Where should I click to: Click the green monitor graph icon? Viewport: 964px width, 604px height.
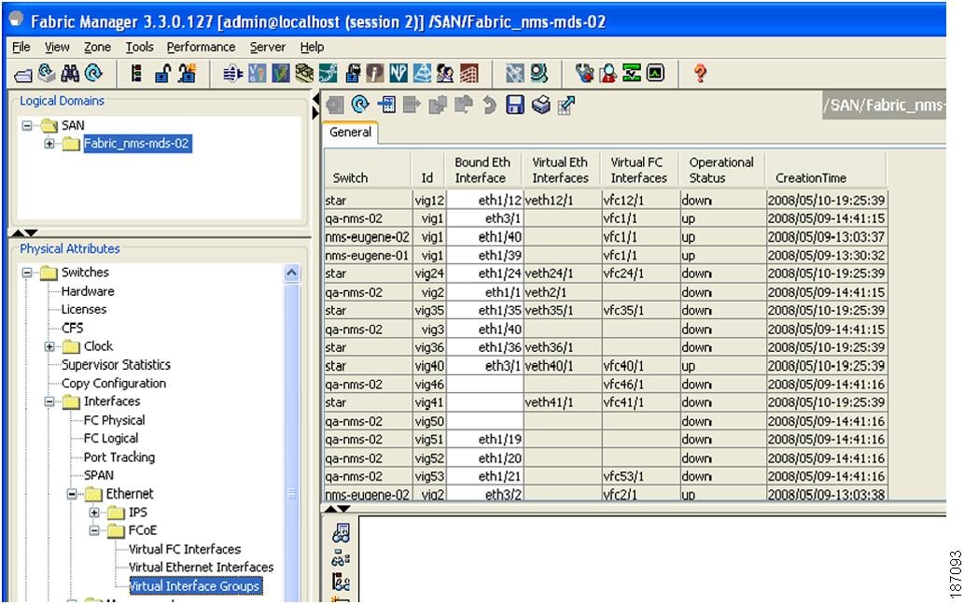click(632, 73)
